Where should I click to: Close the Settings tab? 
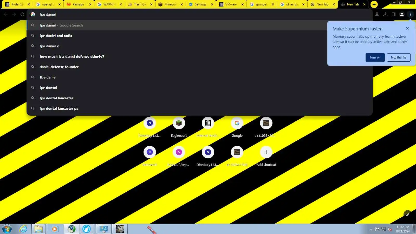click(x=212, y=4)
